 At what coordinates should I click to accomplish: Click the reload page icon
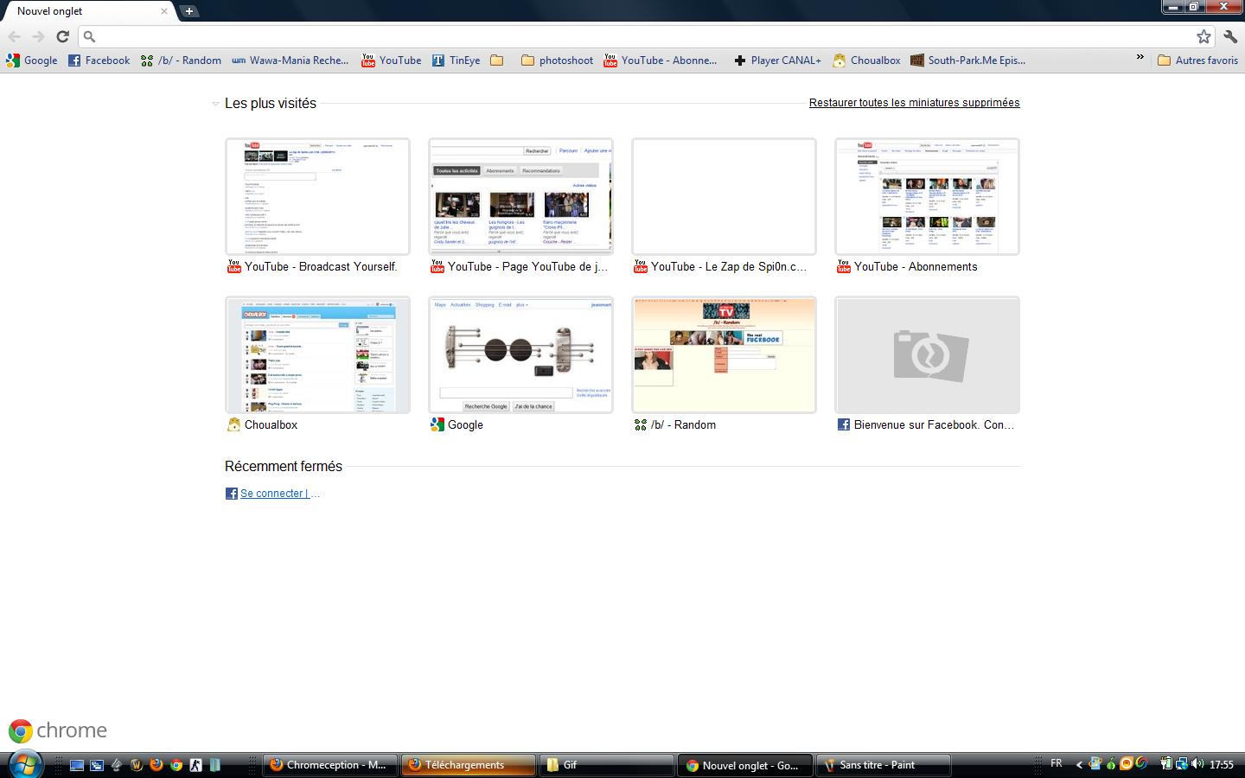coord(62,36)
